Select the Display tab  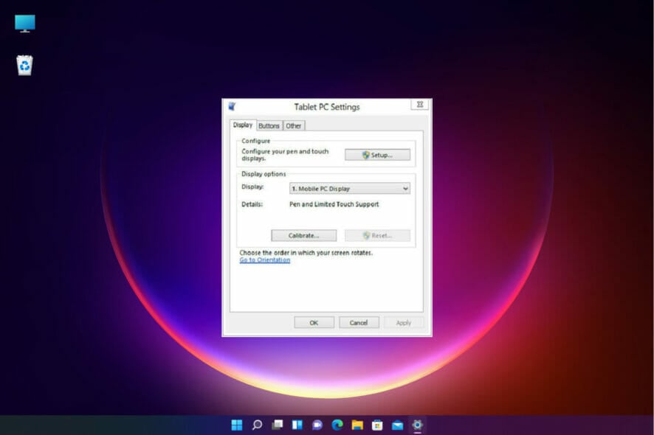[242, 125]
